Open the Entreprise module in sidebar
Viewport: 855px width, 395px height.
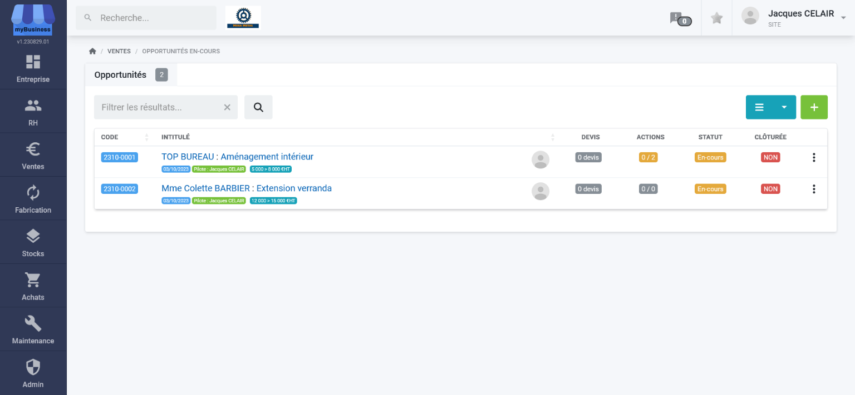pos(33,68)
